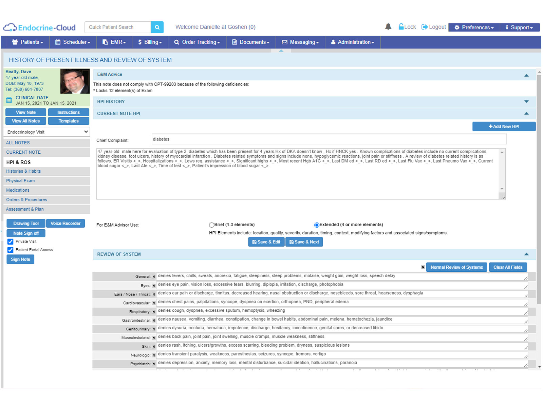
Task: Click Normal Review of Systems button
Action: (x=456, y=267)
